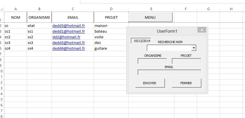Open the dd2@hotmail.fr email link
The image size is (245, 118).
click(x=66, y=37)
